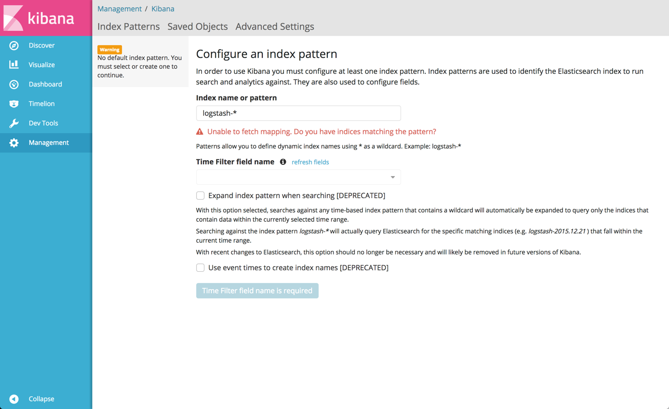Click the Visualize bar chart icon
This screenshot has height=409, width=669.
[14, 64]
